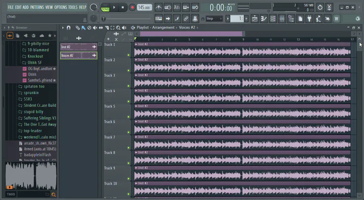
Task: Click the browser search magnifier icon
Action: point(54,194)
